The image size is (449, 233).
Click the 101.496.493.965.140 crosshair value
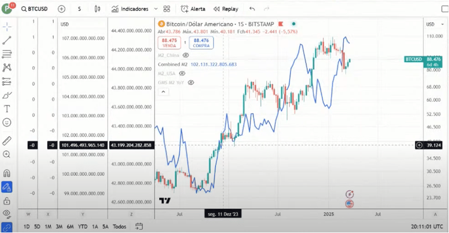(x=83, y=146)
